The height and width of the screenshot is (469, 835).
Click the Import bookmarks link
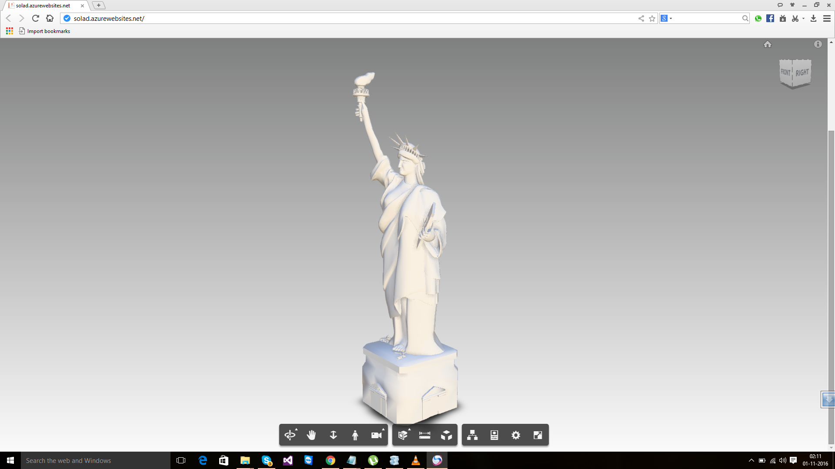(48, 31)
